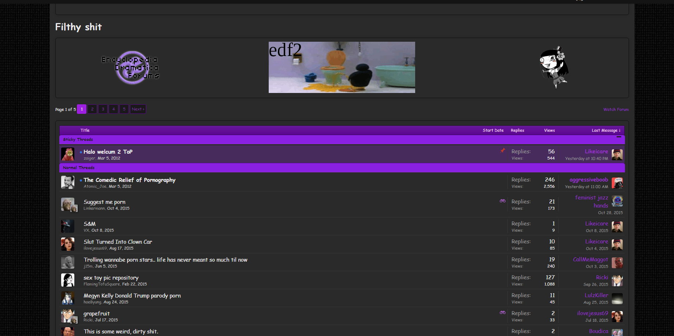674x336 pixels.
Task: Open VX's avatar beside S&M thread
Action: click(x=68, y=226)
